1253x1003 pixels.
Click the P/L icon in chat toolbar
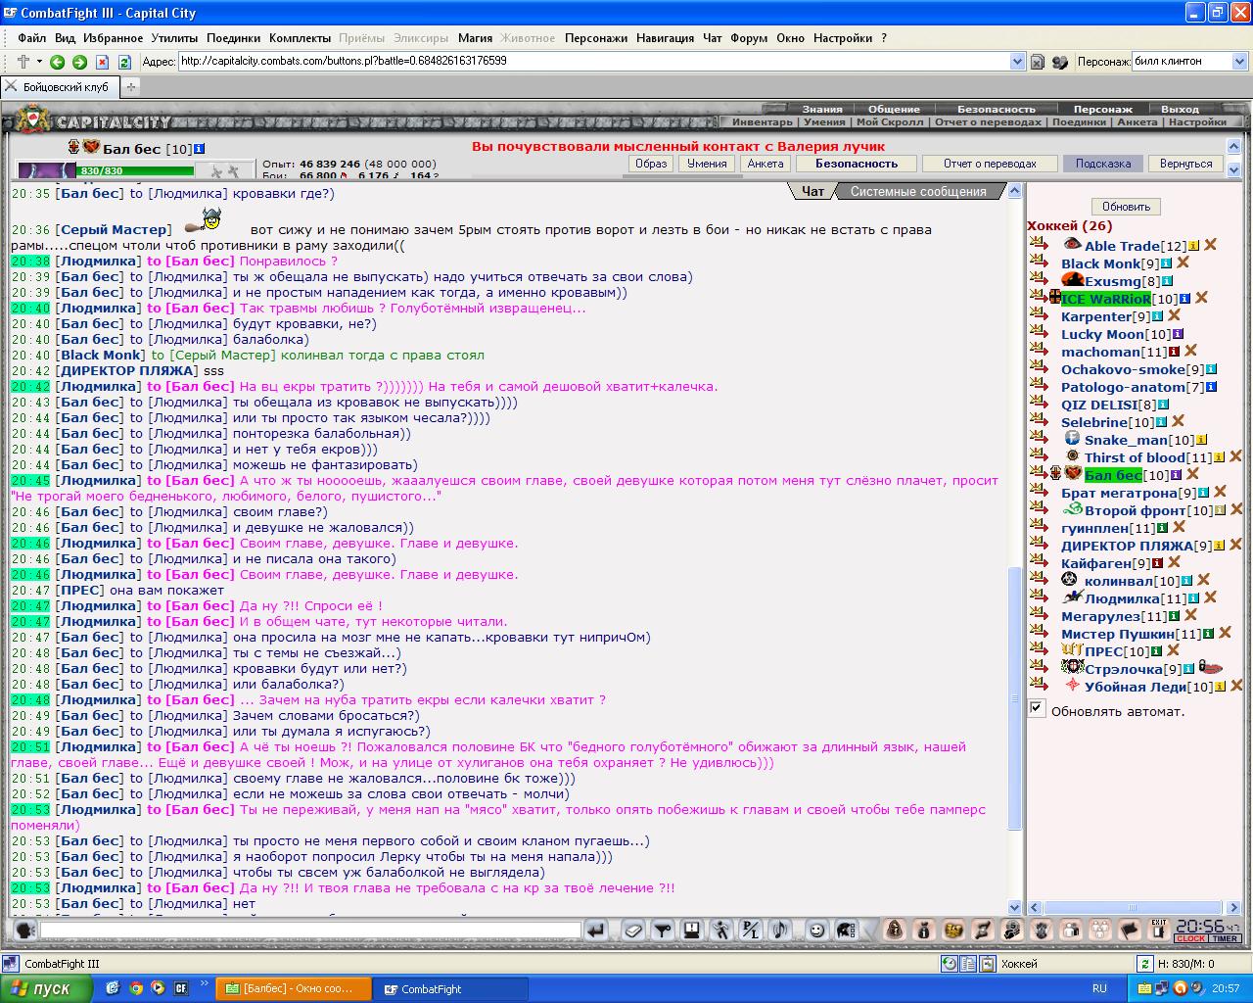click(751, 930)
